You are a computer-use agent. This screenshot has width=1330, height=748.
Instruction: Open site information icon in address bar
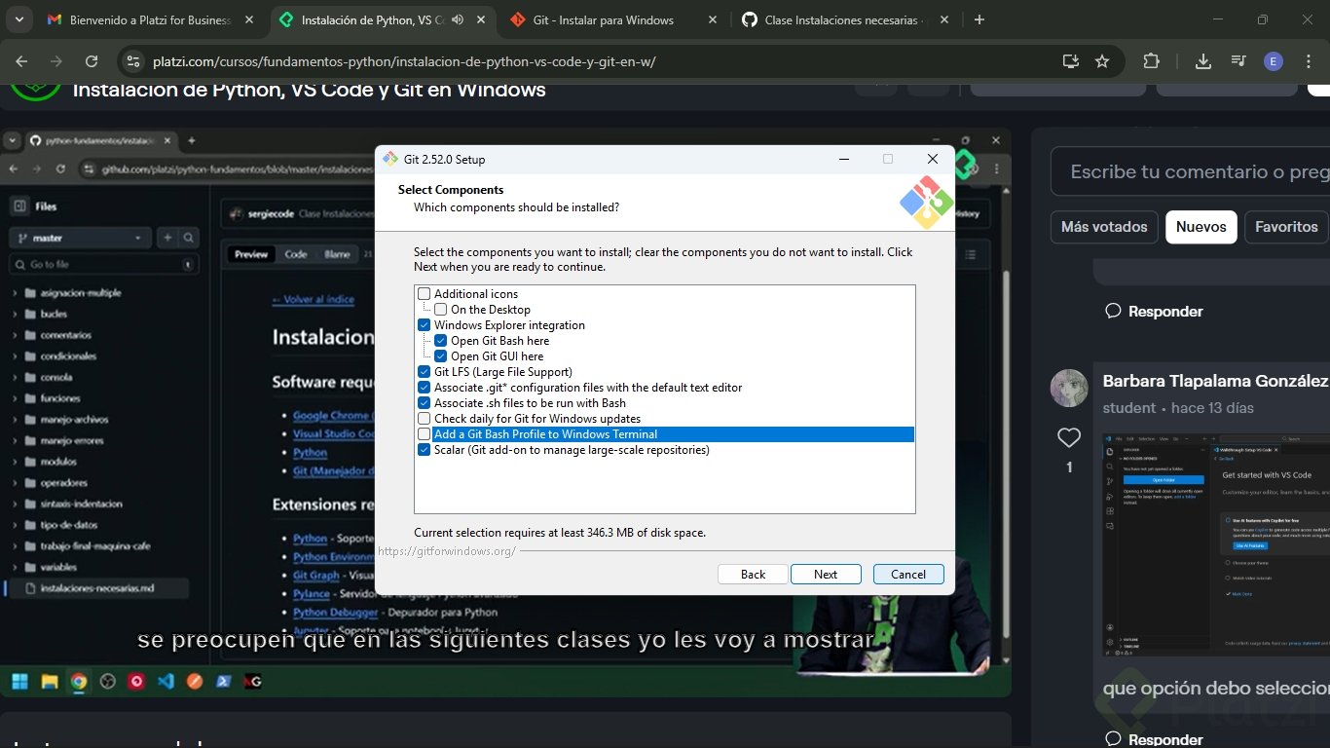[132, 61]
